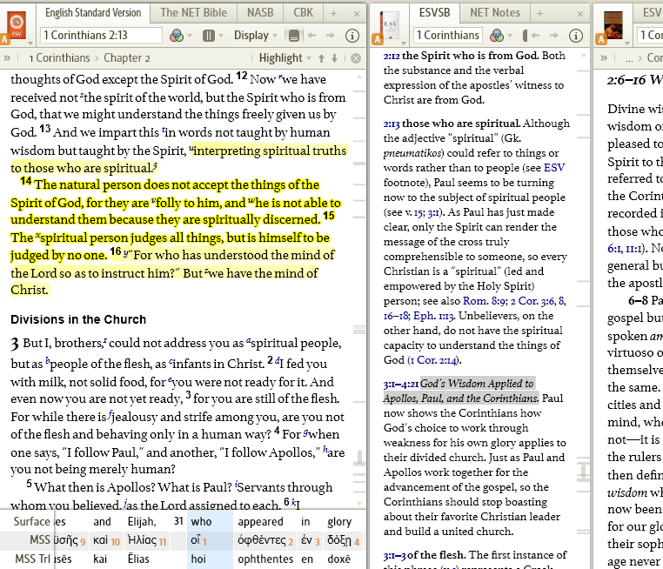Toggle the bottom interlinear pane icon
The height and width of the screenshot is (569, 663).
(294, 36)
